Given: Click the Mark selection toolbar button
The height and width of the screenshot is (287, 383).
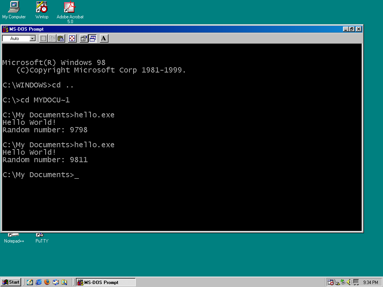Looking at the screenshot, I should [x=43, y=38].
